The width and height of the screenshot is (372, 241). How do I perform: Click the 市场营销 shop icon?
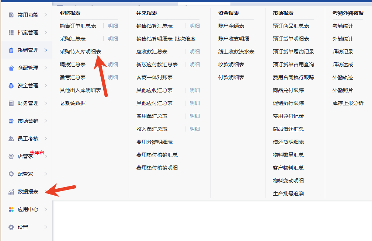point(11,121)
